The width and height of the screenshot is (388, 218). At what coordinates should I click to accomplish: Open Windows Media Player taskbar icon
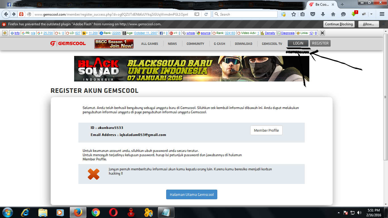[x=60, y=212]
